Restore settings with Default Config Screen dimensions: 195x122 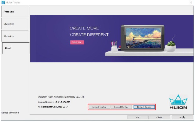tap(144, 107)
